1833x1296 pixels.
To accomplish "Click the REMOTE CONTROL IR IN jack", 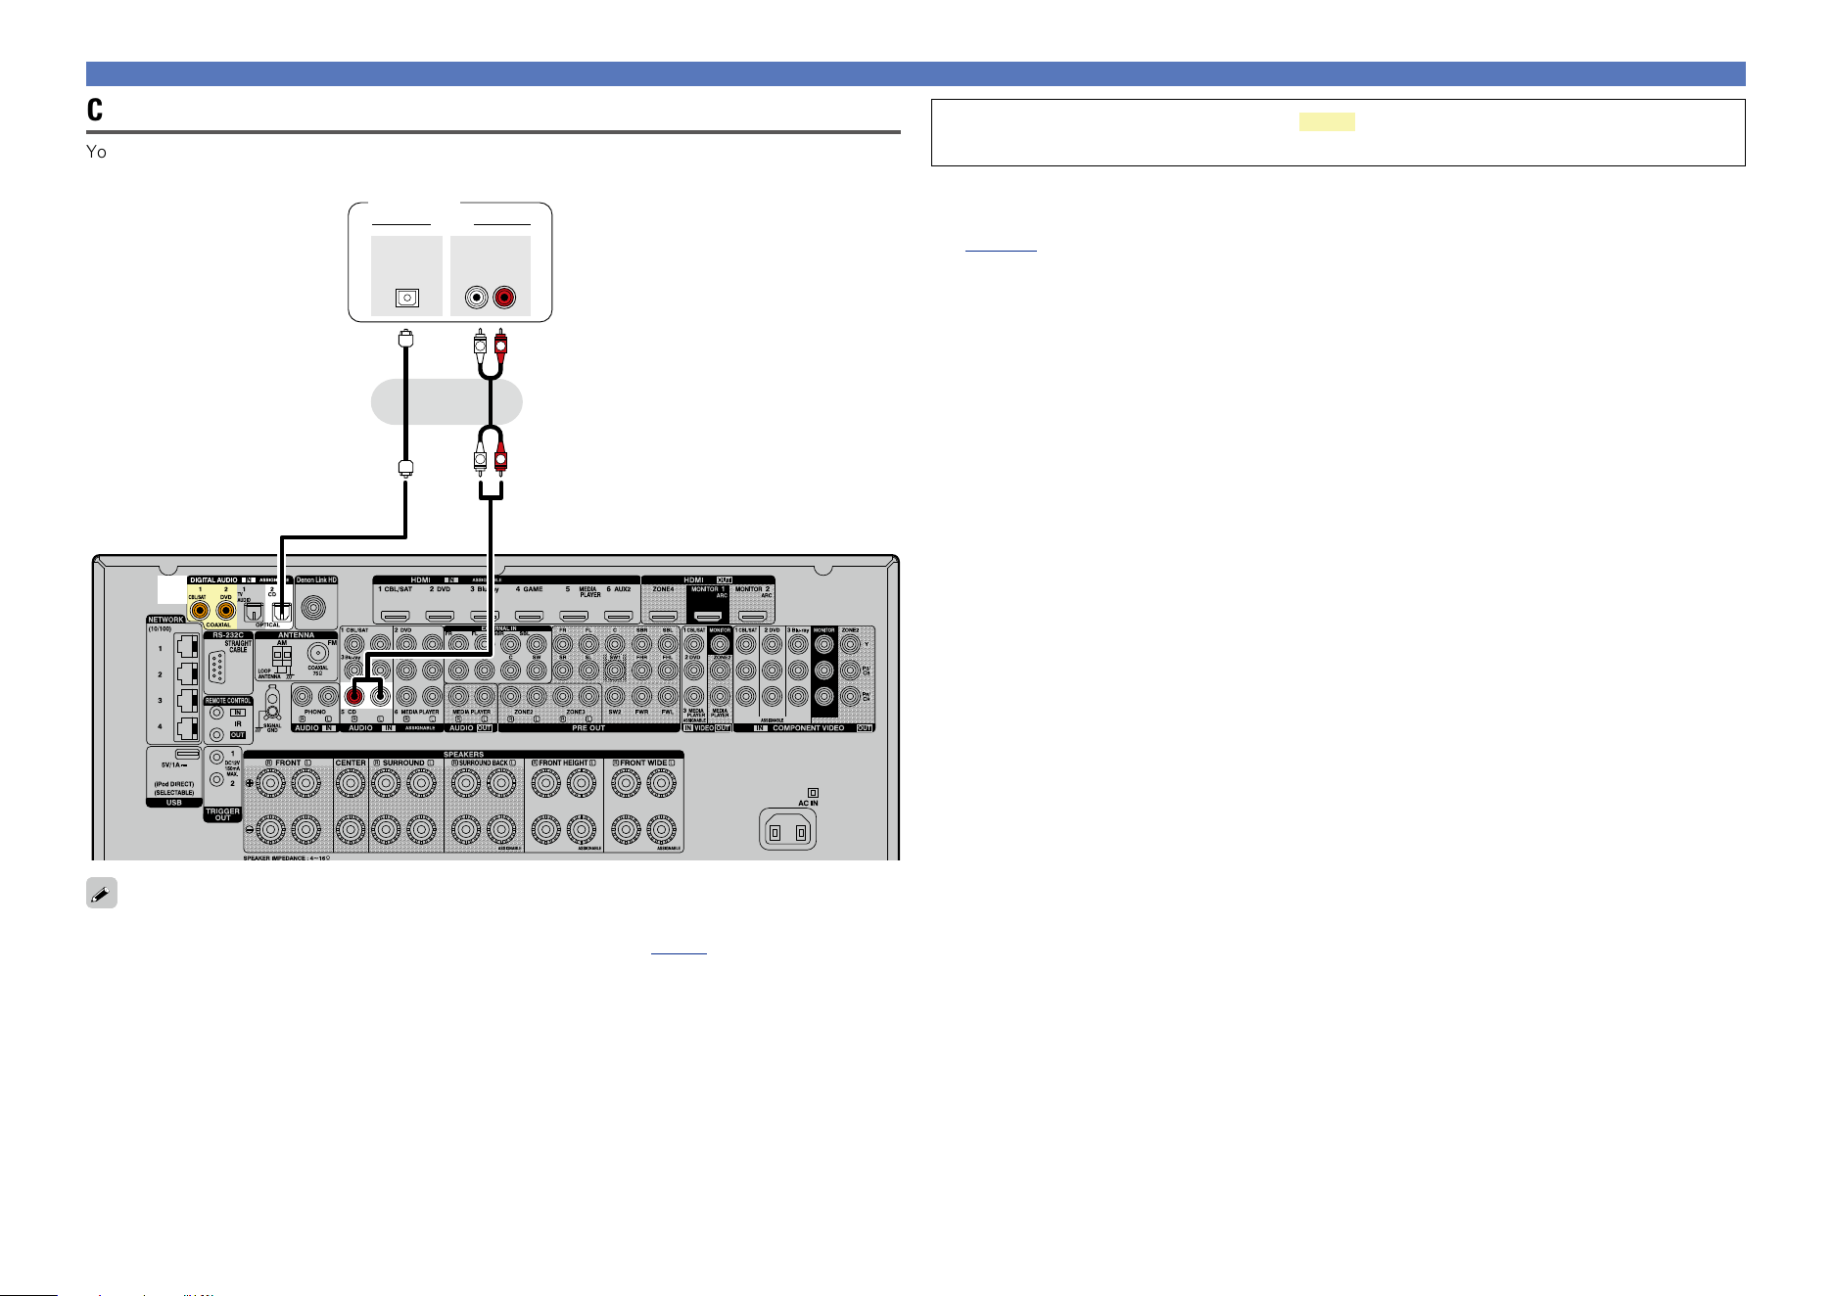I will coord(216,713).
